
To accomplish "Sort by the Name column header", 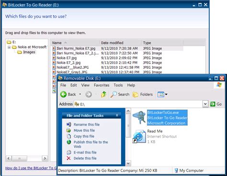I will 75,43.
